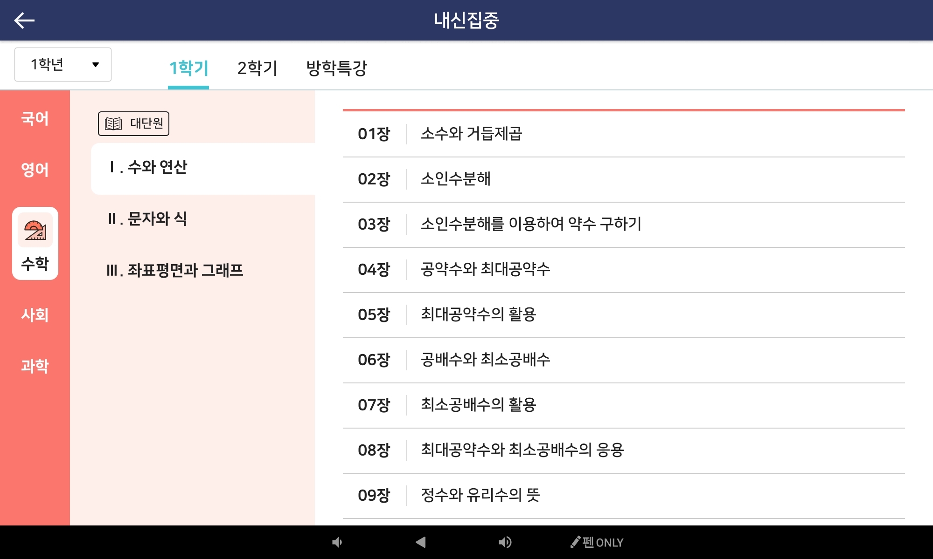Switch to the 2학기 tab

click(x=258, y=68)
